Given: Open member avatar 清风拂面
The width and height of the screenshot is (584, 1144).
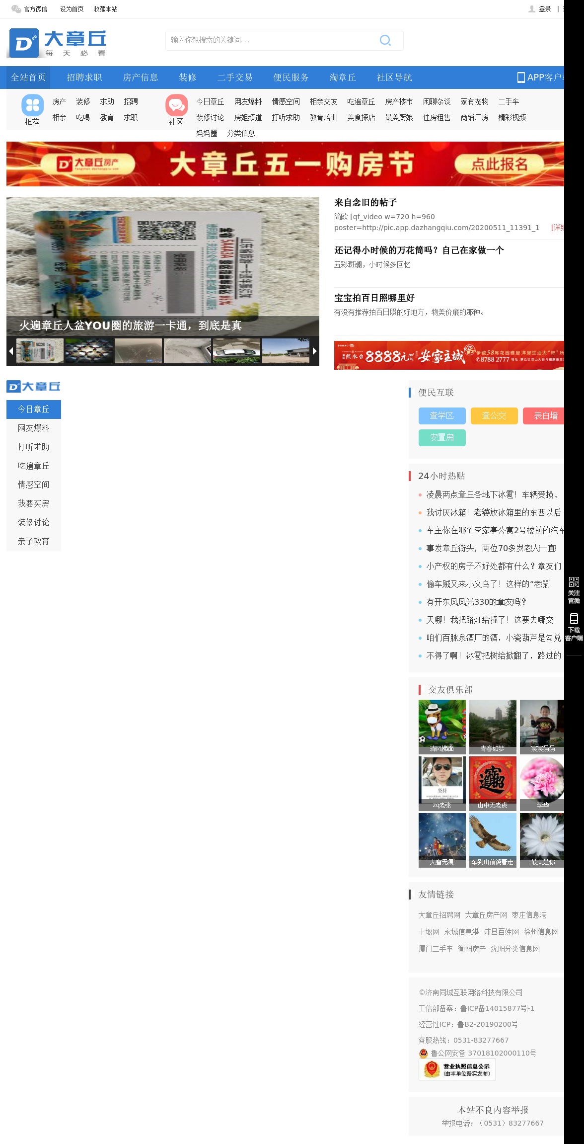Looking at the screenshot, I should [x=442, y=727].
